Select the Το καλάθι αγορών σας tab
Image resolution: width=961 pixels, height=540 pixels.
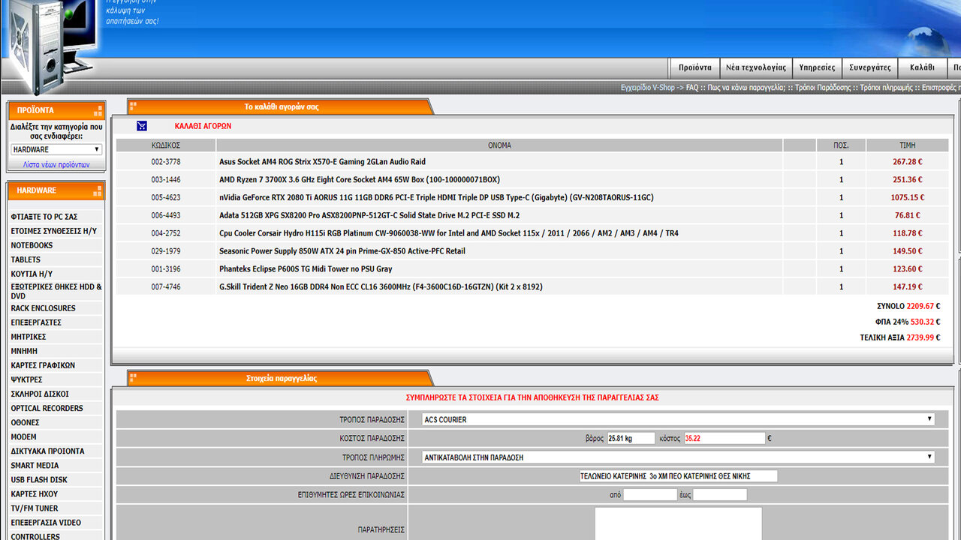click(x=282, y=107)
